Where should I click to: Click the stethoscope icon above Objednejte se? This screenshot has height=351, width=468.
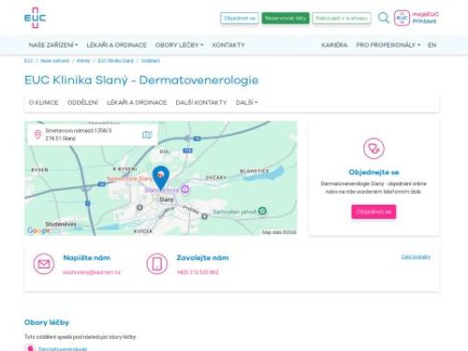(x=373, y=148)
